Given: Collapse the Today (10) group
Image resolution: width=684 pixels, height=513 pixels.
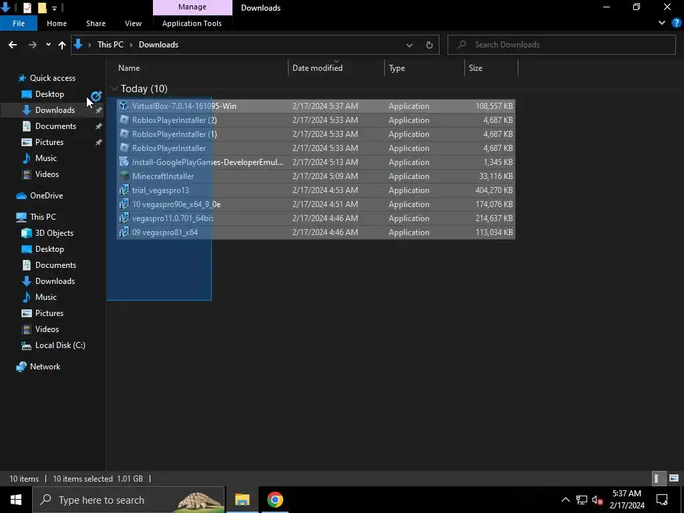Looking at the screenshot, I should [x=114, y=89].
